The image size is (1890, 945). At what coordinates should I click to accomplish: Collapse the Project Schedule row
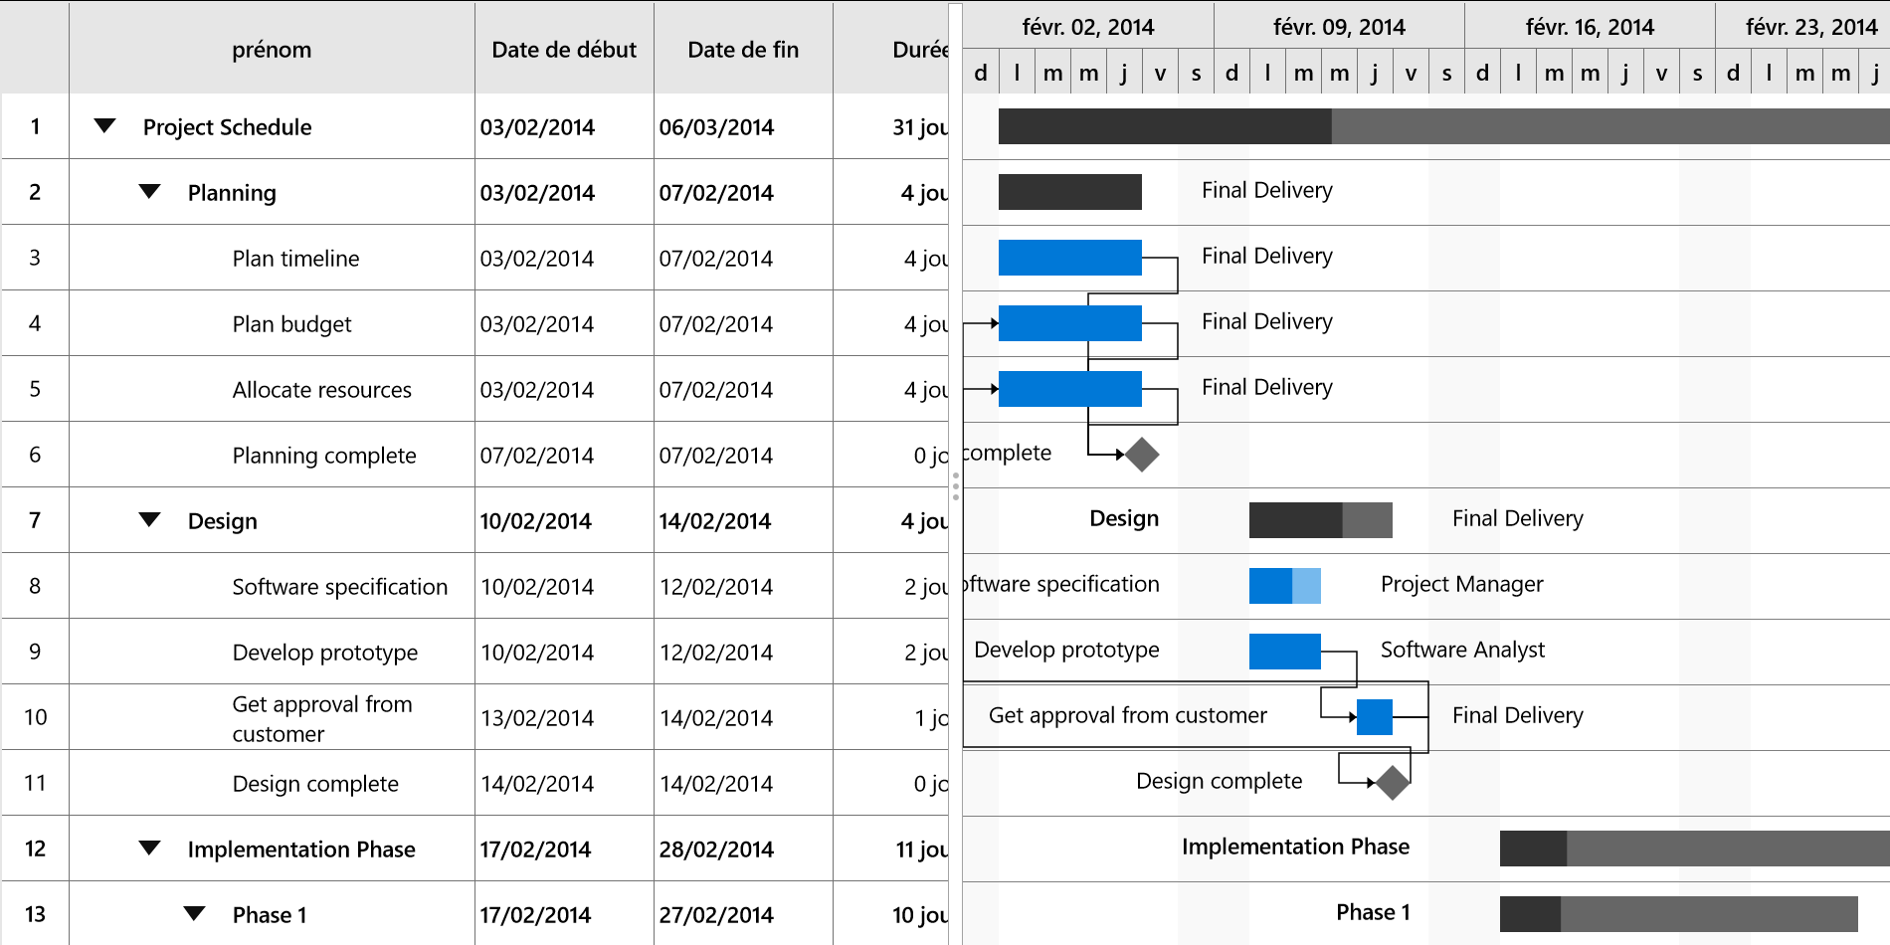pyautogui.click(x=104, y=126)
